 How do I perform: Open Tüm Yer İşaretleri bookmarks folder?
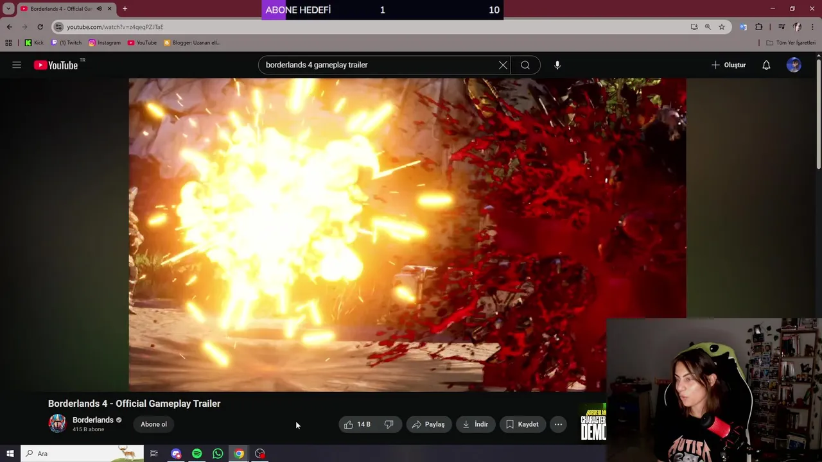tap(791, 43)
